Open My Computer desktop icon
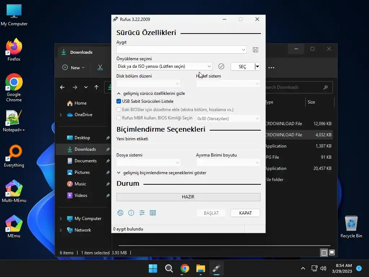 [14, 15]
